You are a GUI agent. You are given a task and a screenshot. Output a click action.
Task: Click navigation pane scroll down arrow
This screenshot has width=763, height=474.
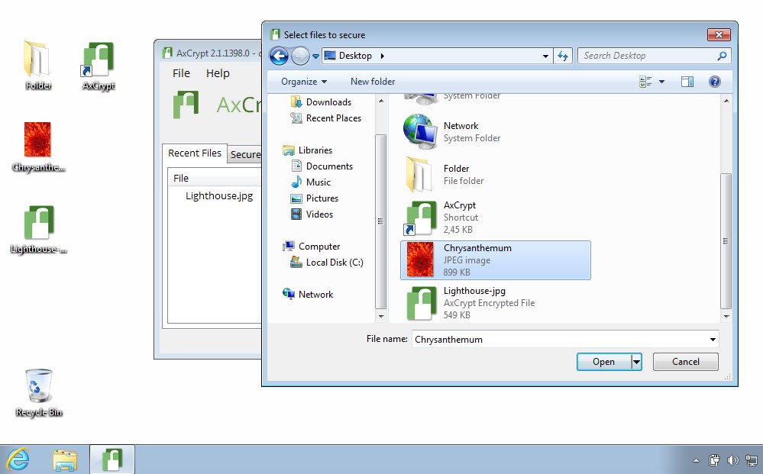[x=381, y=317]
